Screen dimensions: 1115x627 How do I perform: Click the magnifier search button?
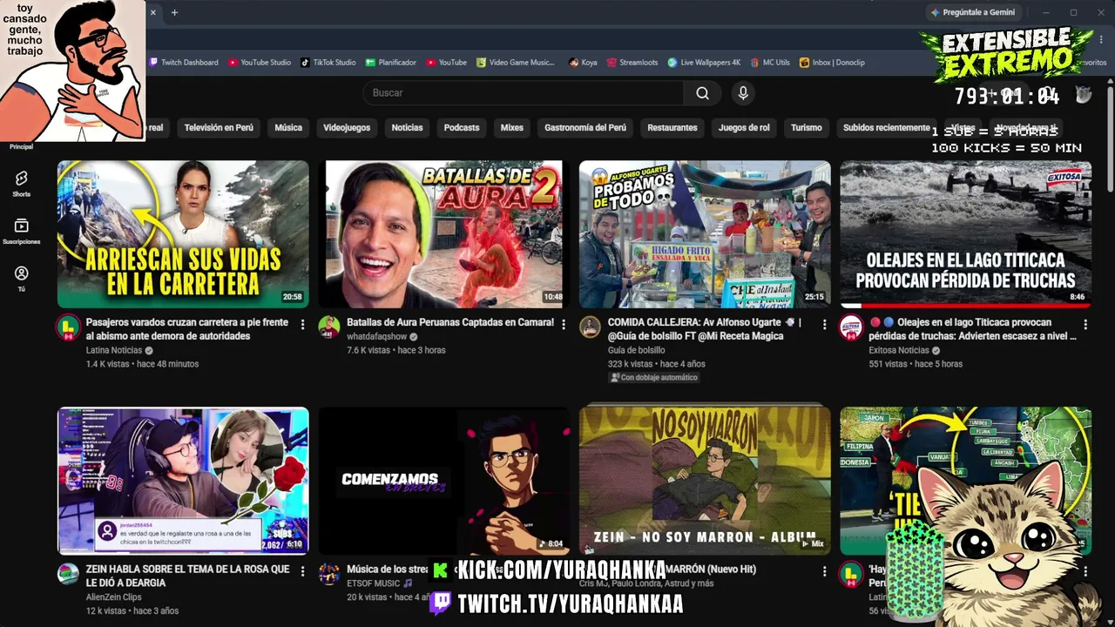[x=702, y=93]
